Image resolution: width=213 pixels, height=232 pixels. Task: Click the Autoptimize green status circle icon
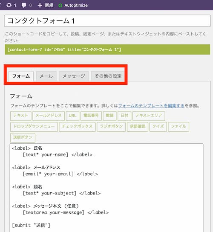60,6
